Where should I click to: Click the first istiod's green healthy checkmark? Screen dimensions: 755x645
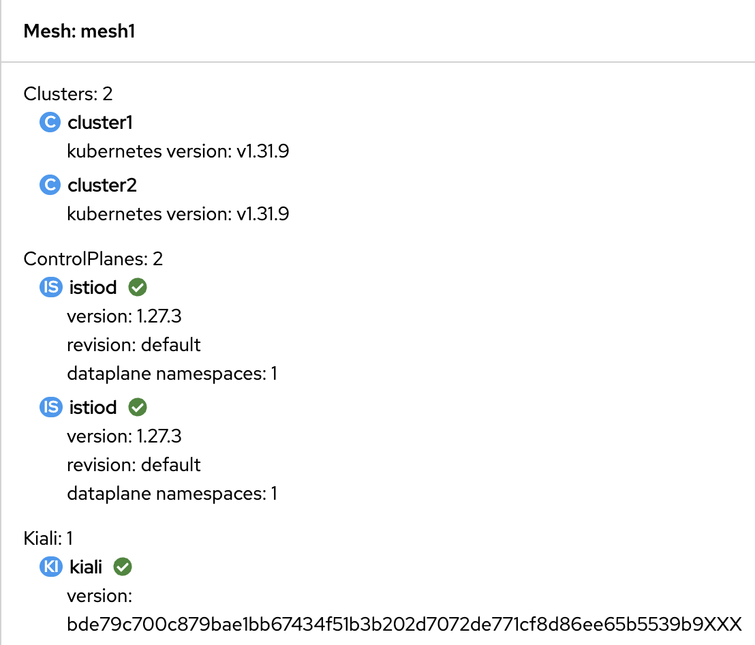pyautogui.click(x=138, y=288)
